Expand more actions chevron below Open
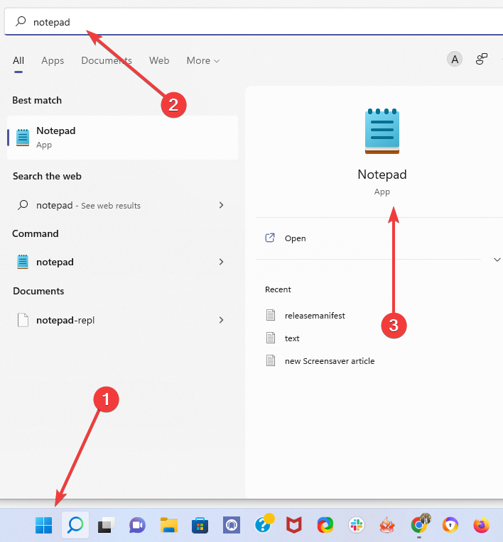The image size is (503, 542). pos(497,260)
